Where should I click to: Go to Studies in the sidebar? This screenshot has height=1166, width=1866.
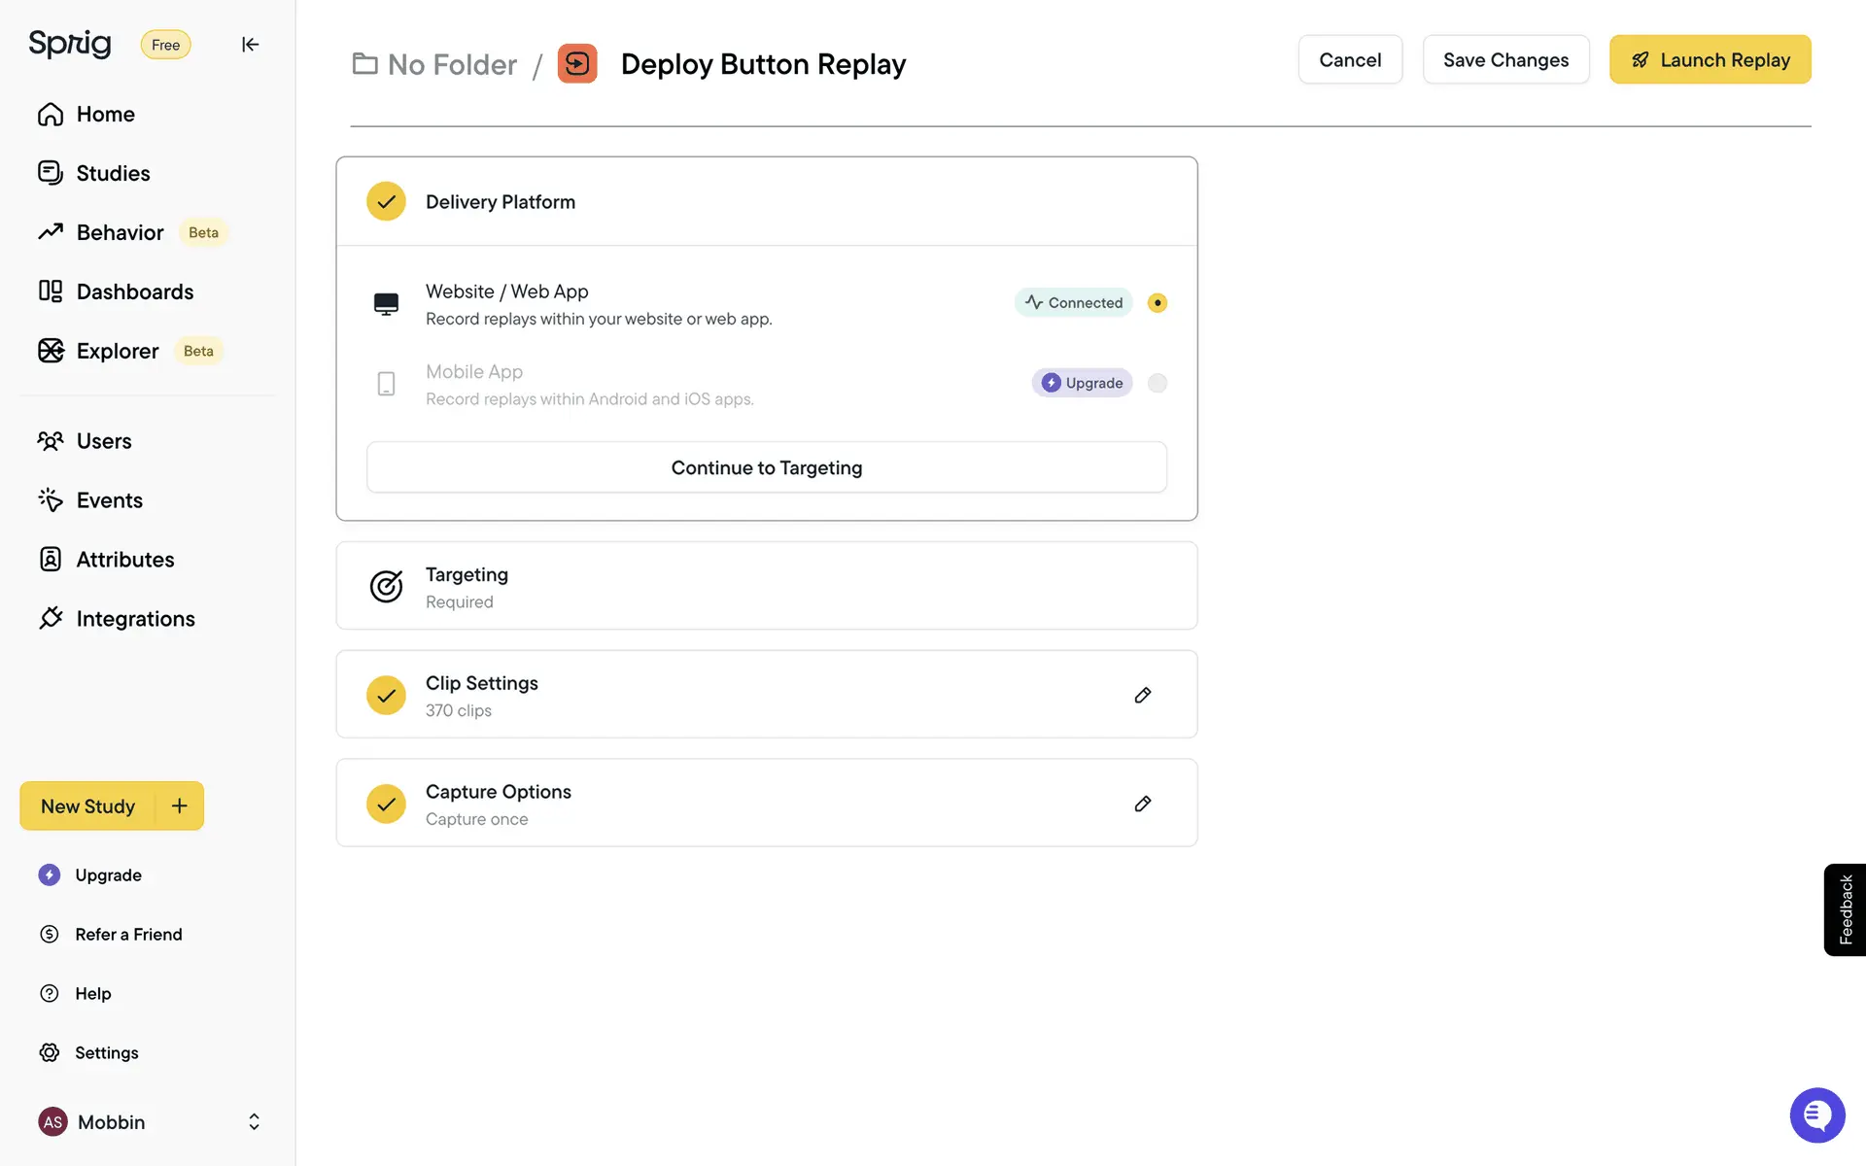tap(113, 174)
